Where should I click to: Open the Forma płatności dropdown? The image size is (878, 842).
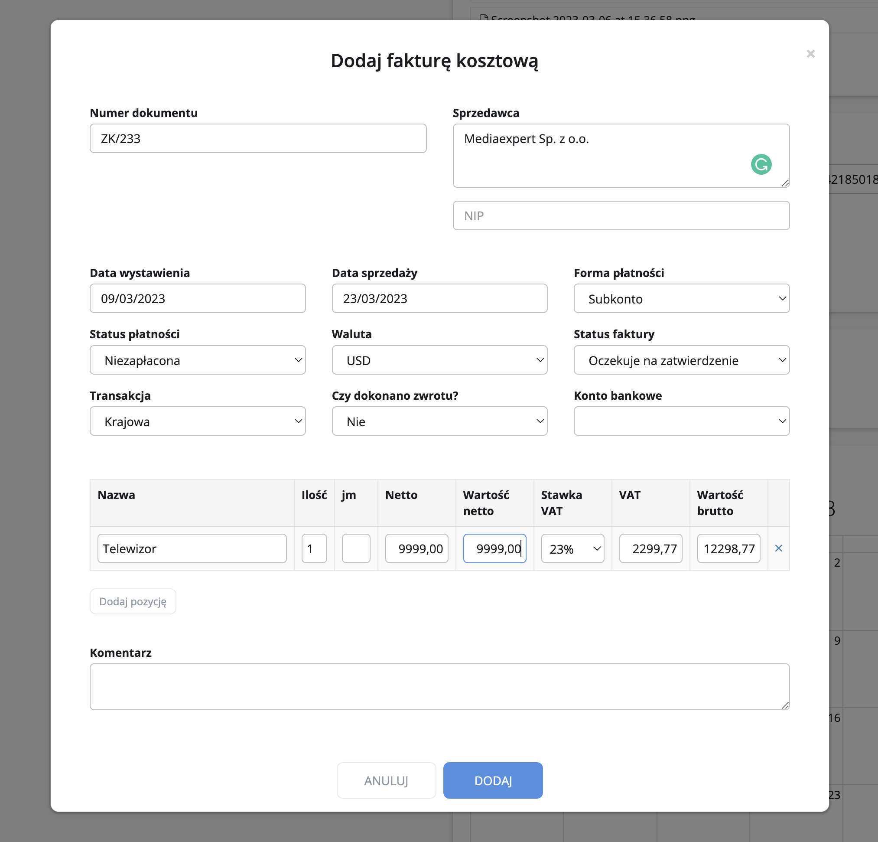[x=681, y=298]
